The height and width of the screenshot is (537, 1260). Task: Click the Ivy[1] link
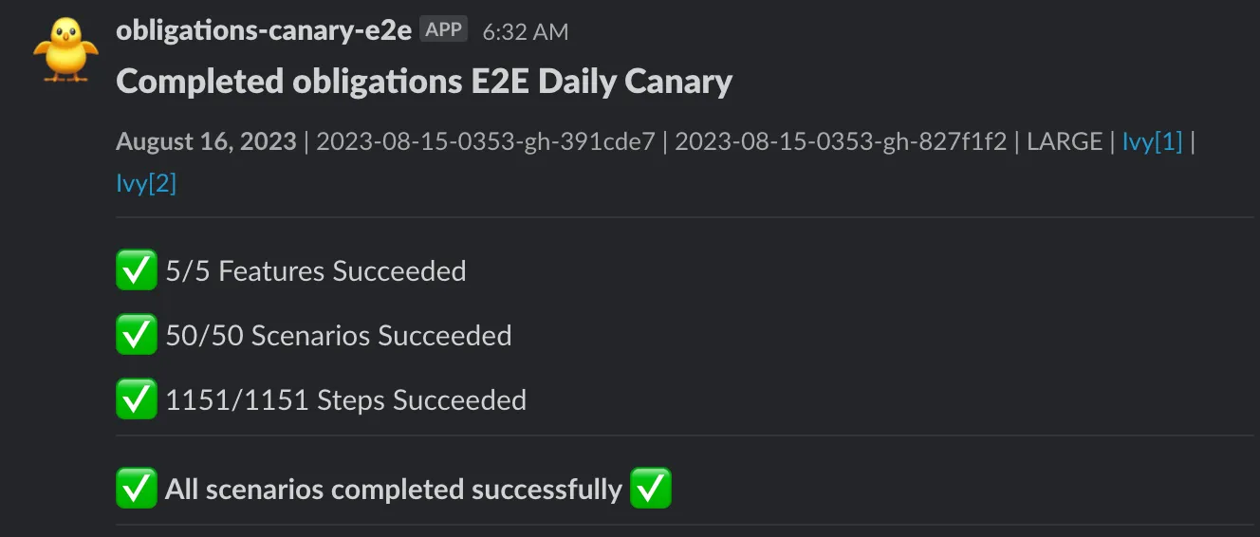[x=1152, y=142]
